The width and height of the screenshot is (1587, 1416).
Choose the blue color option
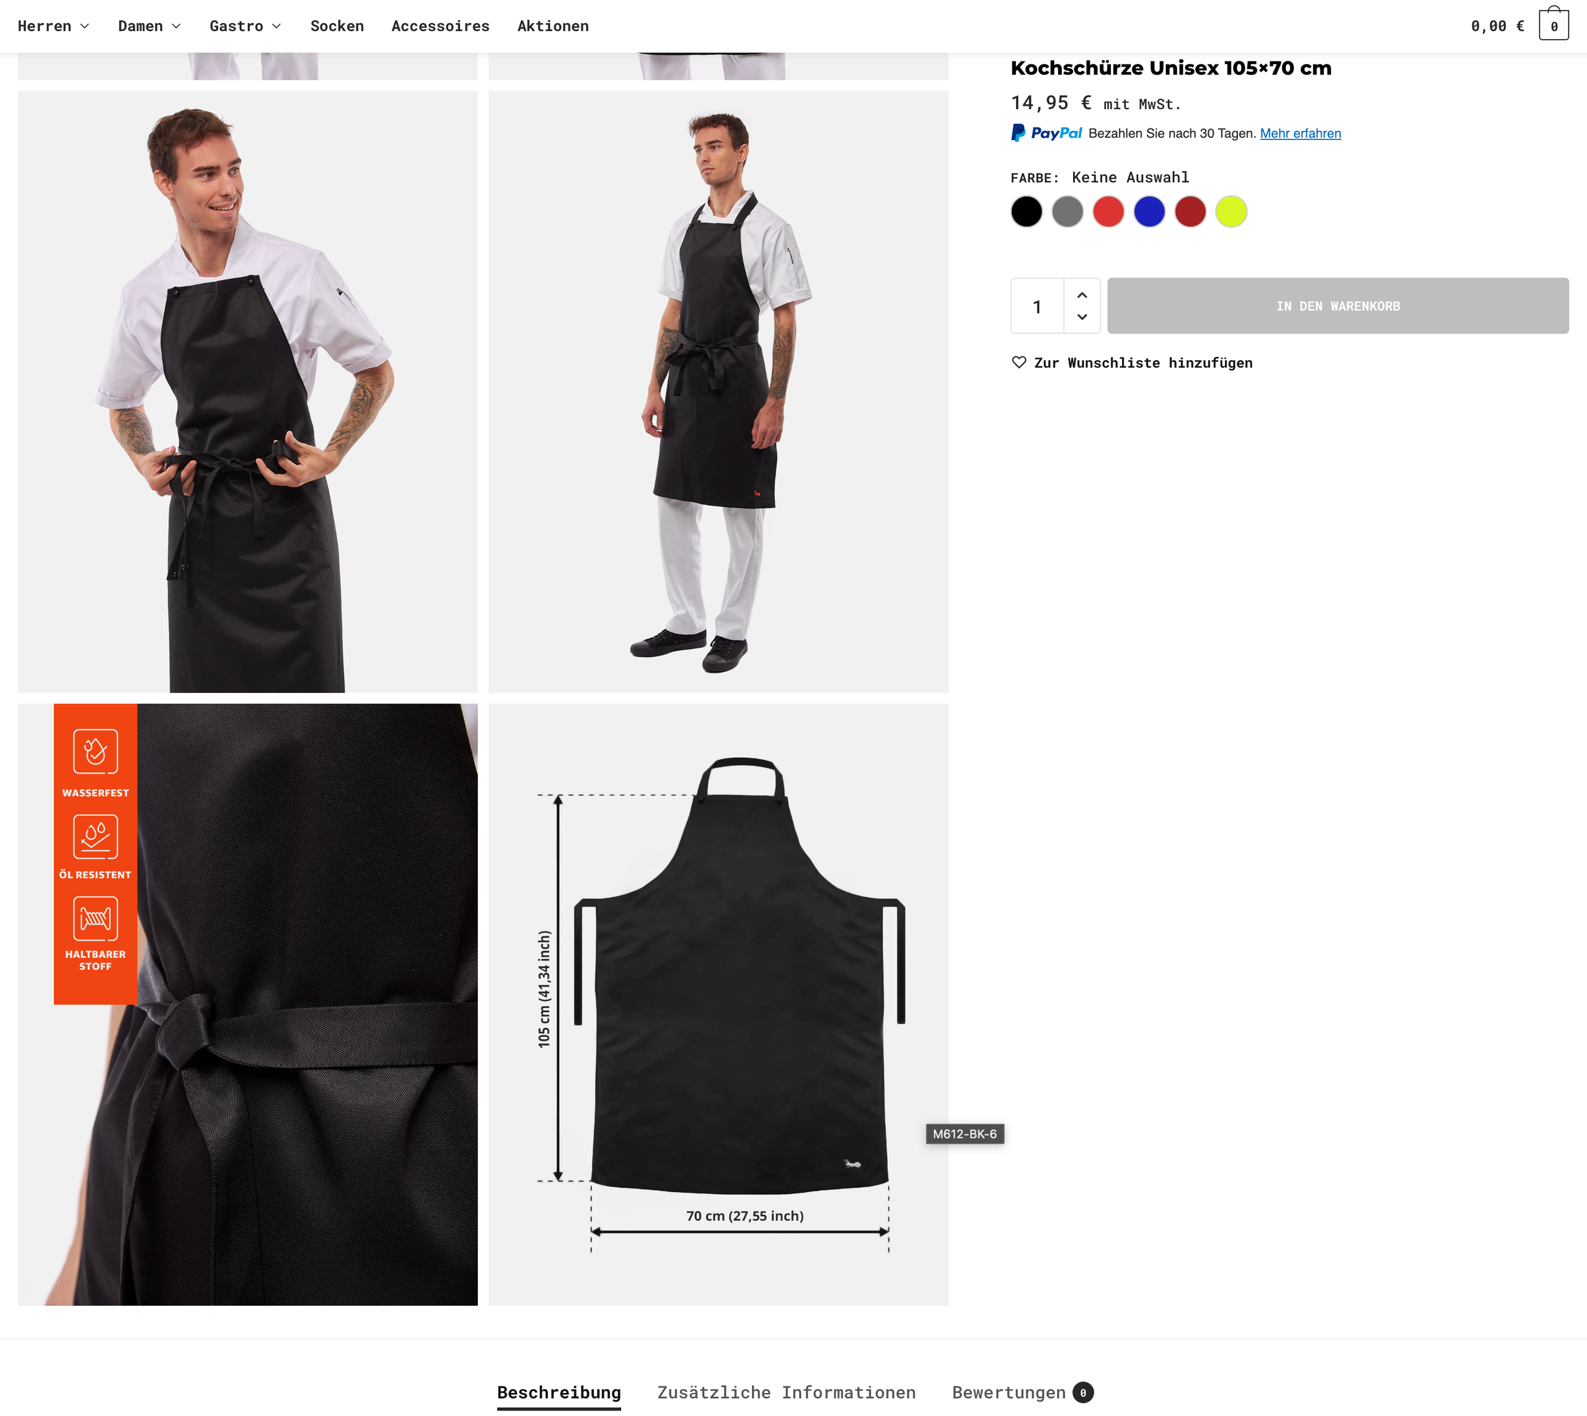1149,211
